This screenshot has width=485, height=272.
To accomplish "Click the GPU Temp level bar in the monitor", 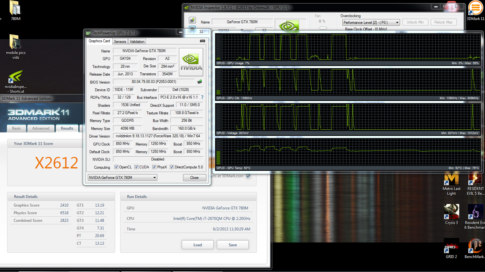I will point(218,152).
